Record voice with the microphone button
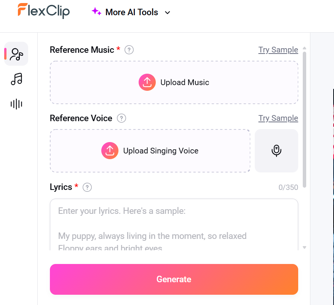The height and width of the screenshot is (305, 334). pyautogui.click(x=276, y=151)
